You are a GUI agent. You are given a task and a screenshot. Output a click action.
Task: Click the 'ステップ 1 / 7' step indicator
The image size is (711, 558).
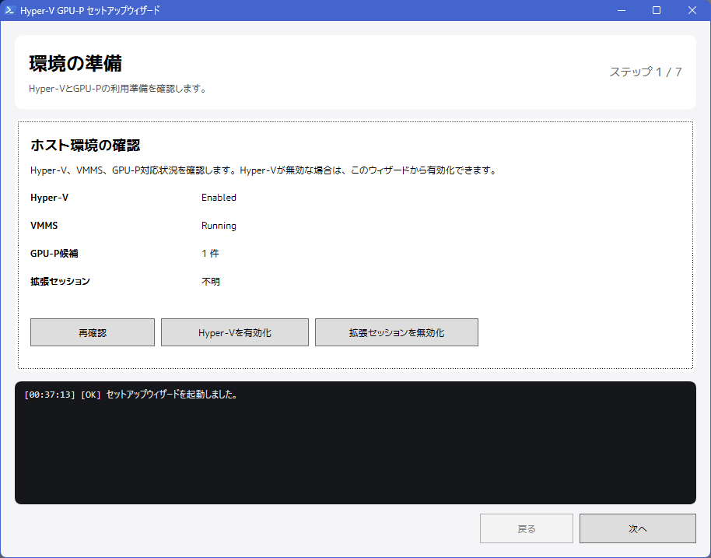(645, 72)
